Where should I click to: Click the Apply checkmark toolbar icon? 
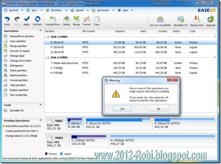26,19
